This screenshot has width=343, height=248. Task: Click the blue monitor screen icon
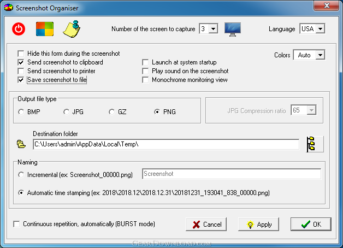[x=233, y=29]
